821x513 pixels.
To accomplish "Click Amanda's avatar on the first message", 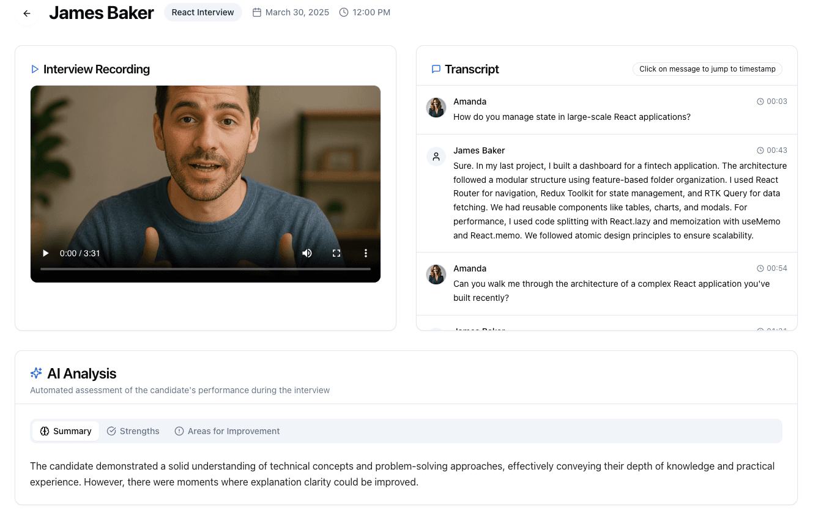I will tap(436, 108).
